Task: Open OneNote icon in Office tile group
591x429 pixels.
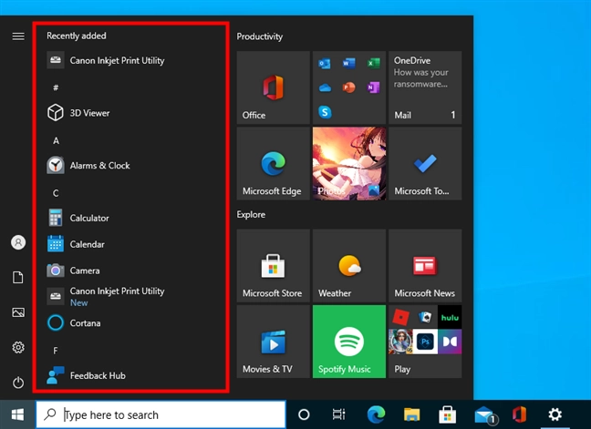Action: click(x=374, y=87)
